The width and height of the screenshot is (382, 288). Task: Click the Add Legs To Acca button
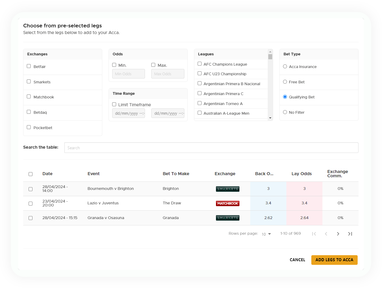334,260
